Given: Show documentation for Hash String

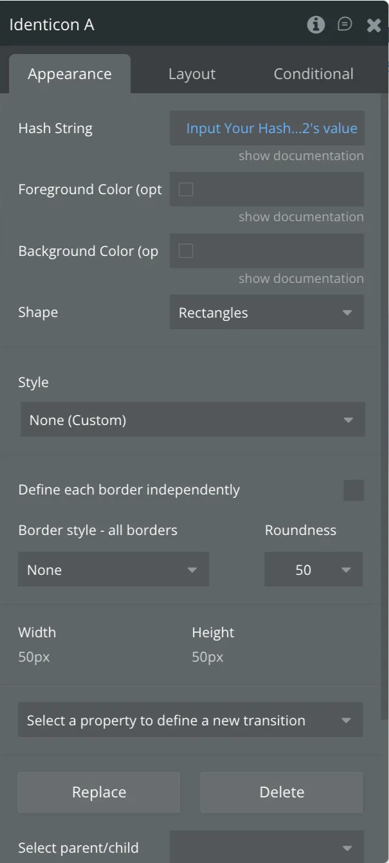Looking at the screenshot, I should [x=301, y=156].
